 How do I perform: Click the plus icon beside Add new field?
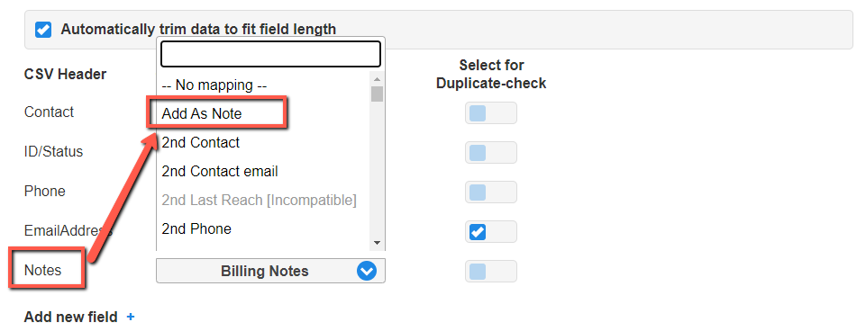pos(131,318)
